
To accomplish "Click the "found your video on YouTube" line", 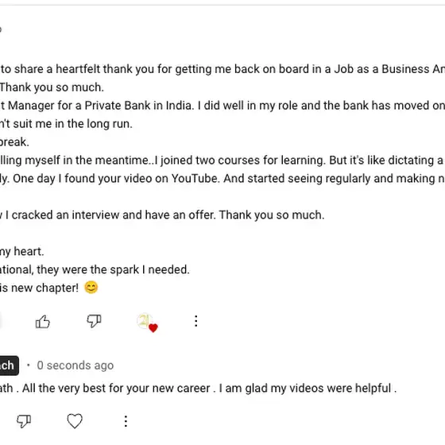I will point(222,178).
